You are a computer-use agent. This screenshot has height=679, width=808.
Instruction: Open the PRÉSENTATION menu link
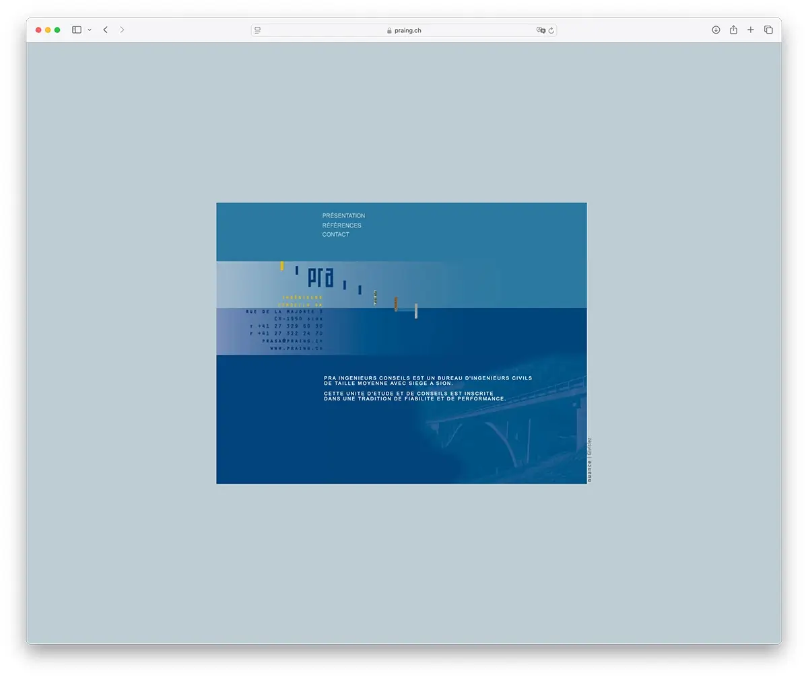[343, 216]
